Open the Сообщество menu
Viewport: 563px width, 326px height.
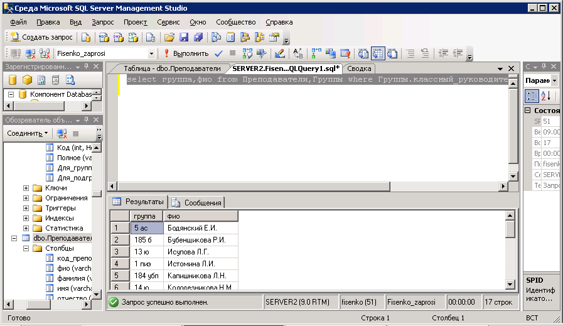[236, 22]
